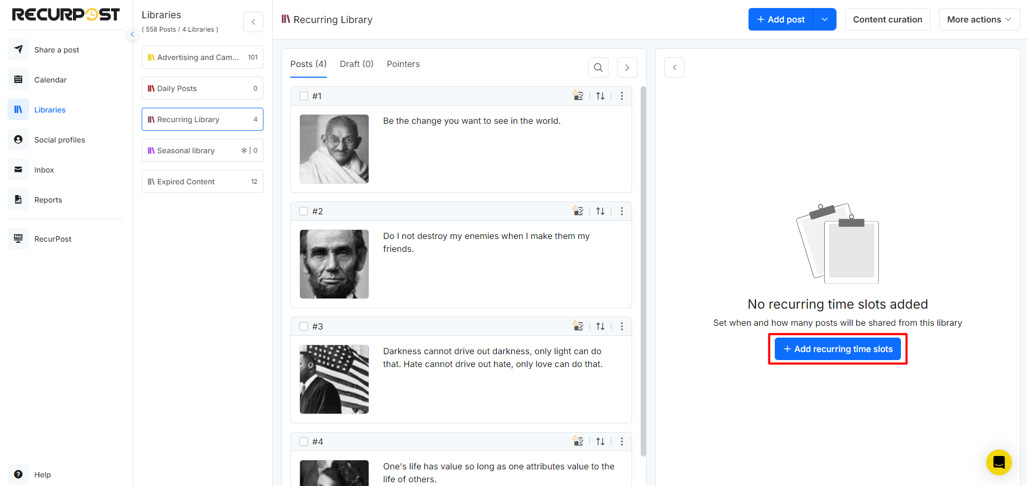1027x486 pixels.
Task: Open the Advertising and Cam... library
Action: [202, 57]
